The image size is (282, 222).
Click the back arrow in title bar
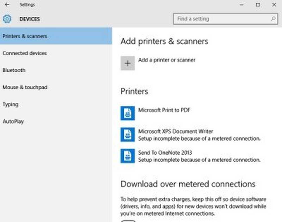point(7,5)
